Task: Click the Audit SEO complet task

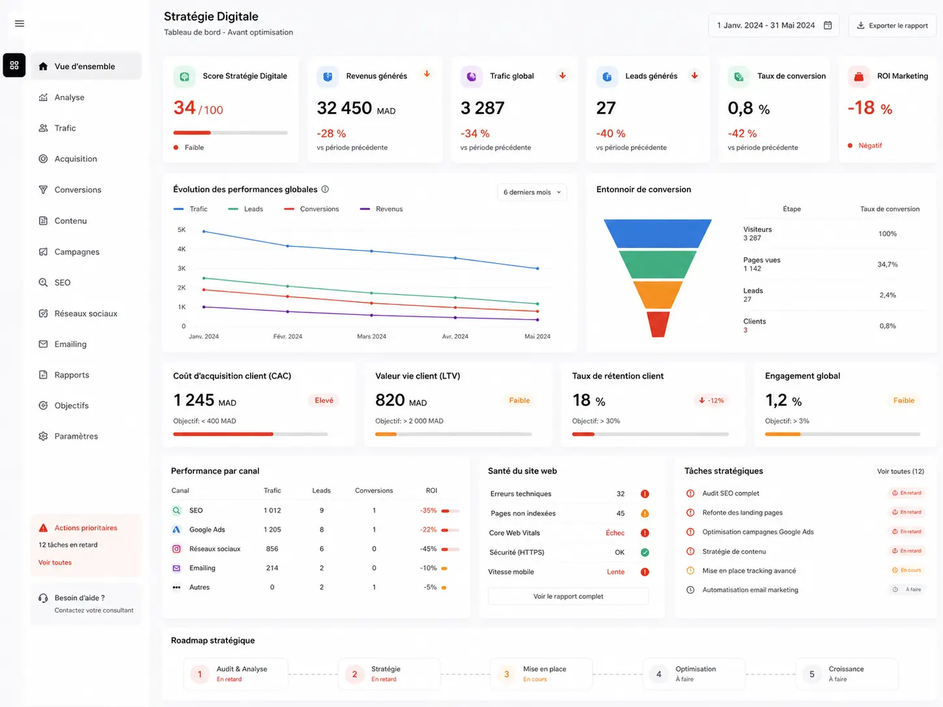Action: tap(730, 493)
